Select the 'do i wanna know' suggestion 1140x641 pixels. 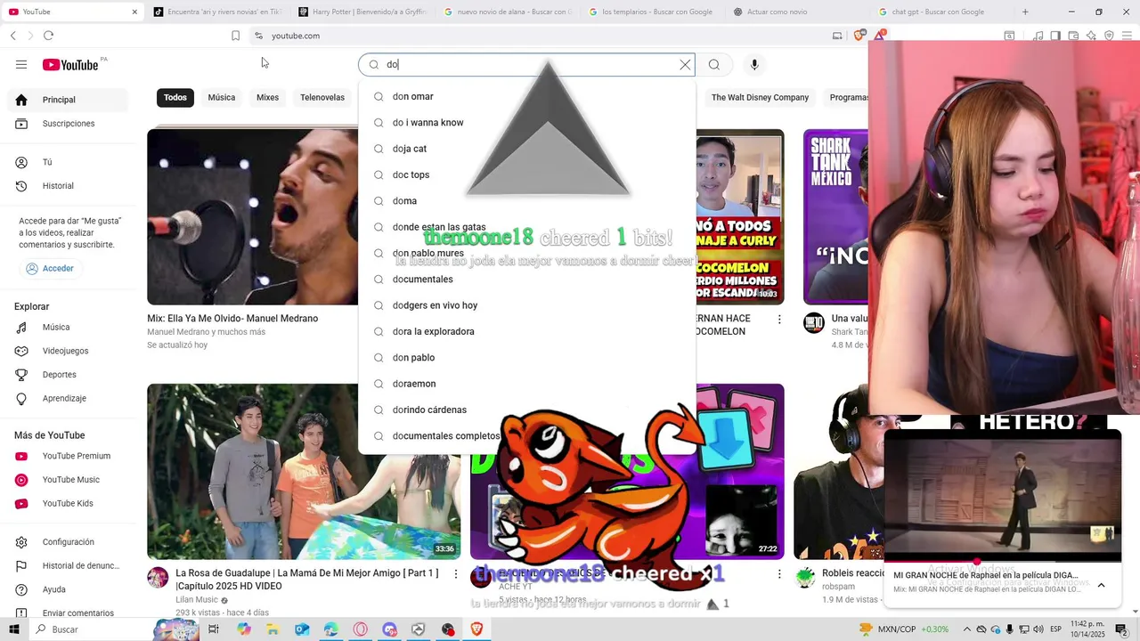(527, 123)
